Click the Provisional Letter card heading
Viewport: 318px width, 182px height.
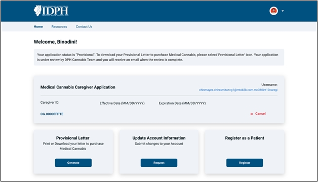point(73,138)
